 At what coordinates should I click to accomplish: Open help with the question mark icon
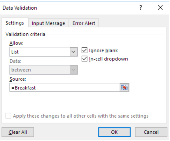(x=141, y=8)
